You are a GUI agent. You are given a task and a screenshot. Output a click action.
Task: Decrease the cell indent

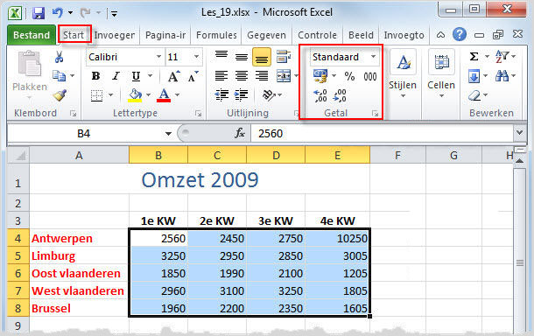click(x=221, y=95)
